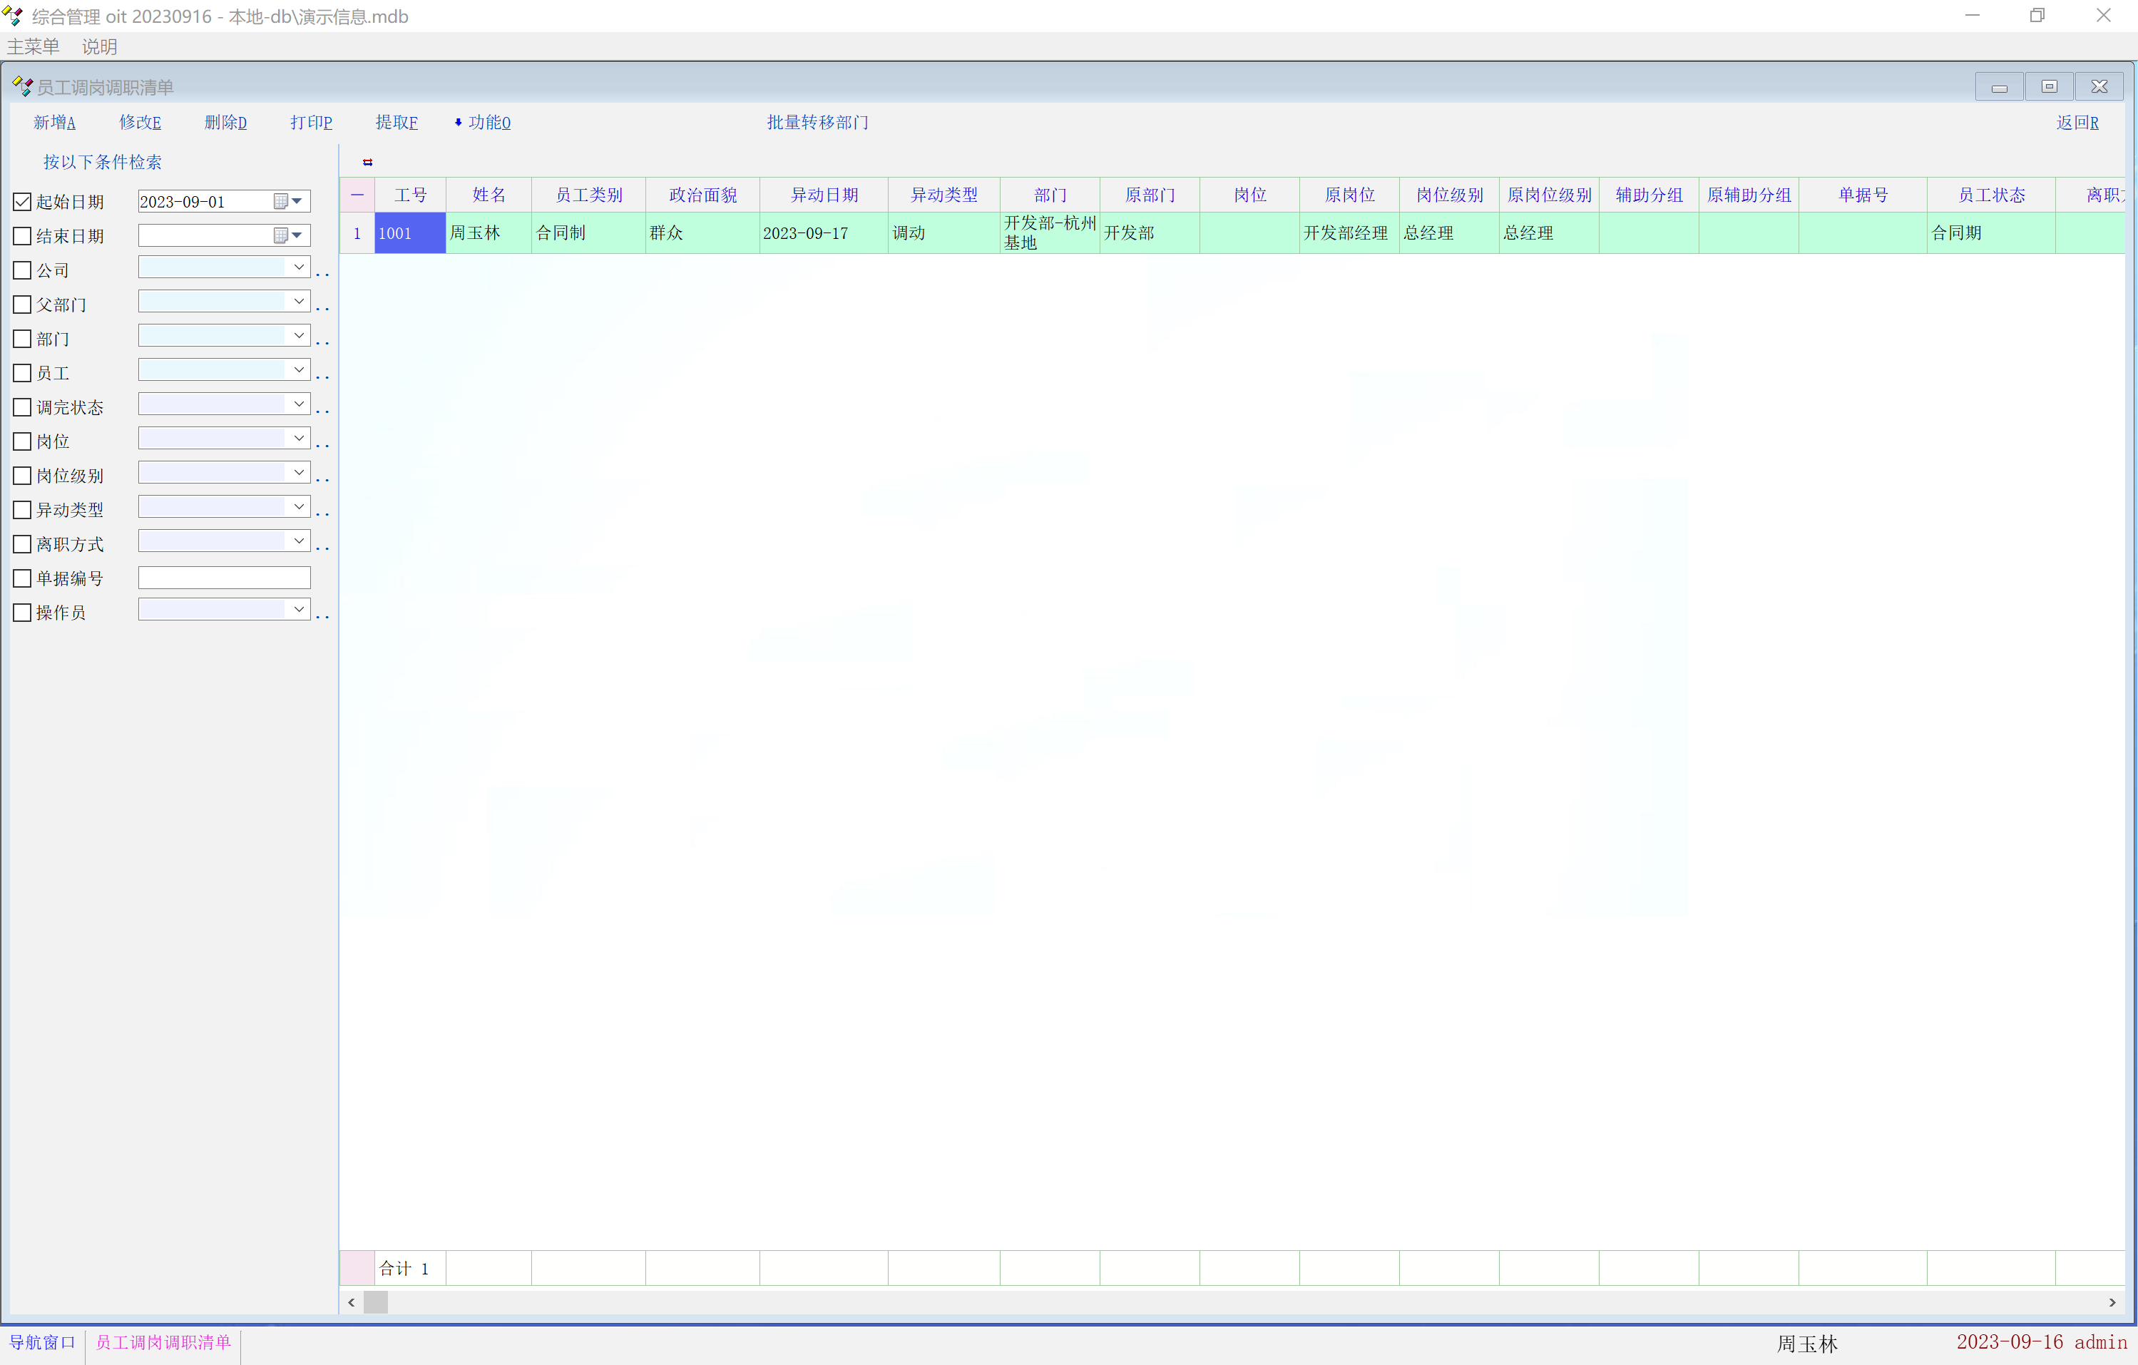Click the scroll right arrow of horizontal scrollbar

click(2112, 1302)
